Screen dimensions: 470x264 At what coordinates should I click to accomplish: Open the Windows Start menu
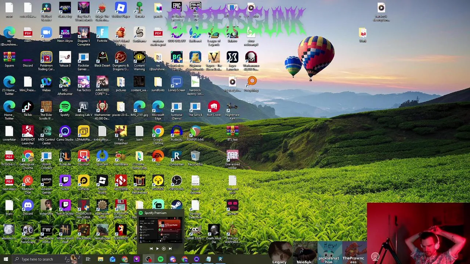point(6,259)
